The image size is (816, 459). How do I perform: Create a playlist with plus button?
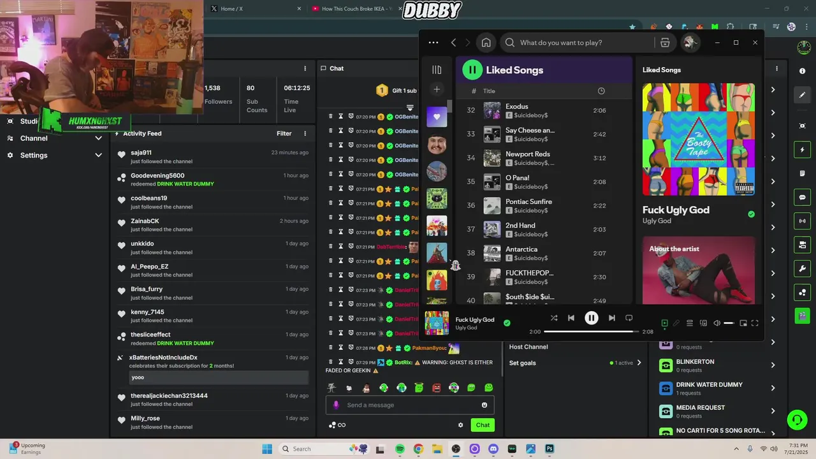point(437,89)
